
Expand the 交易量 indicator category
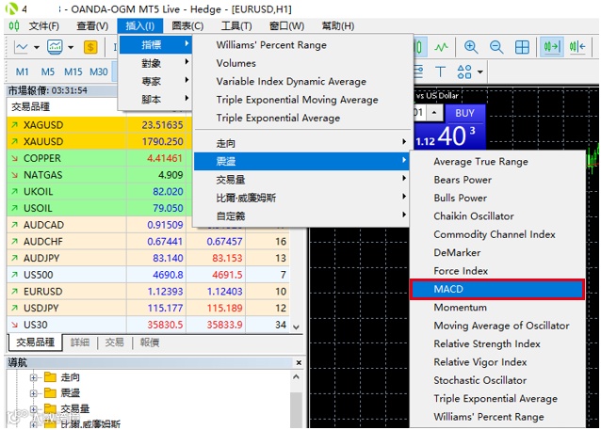pyautogui.click(x=302, y=180)
